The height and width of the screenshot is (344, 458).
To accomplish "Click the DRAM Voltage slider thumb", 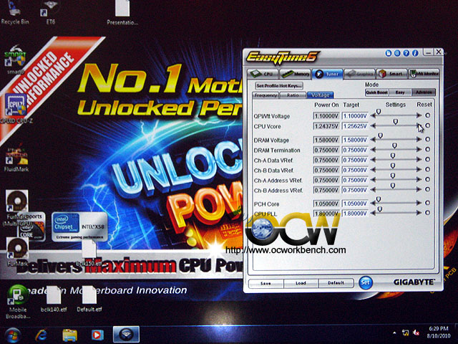I will pyautogui.click(x=380, y=135).
